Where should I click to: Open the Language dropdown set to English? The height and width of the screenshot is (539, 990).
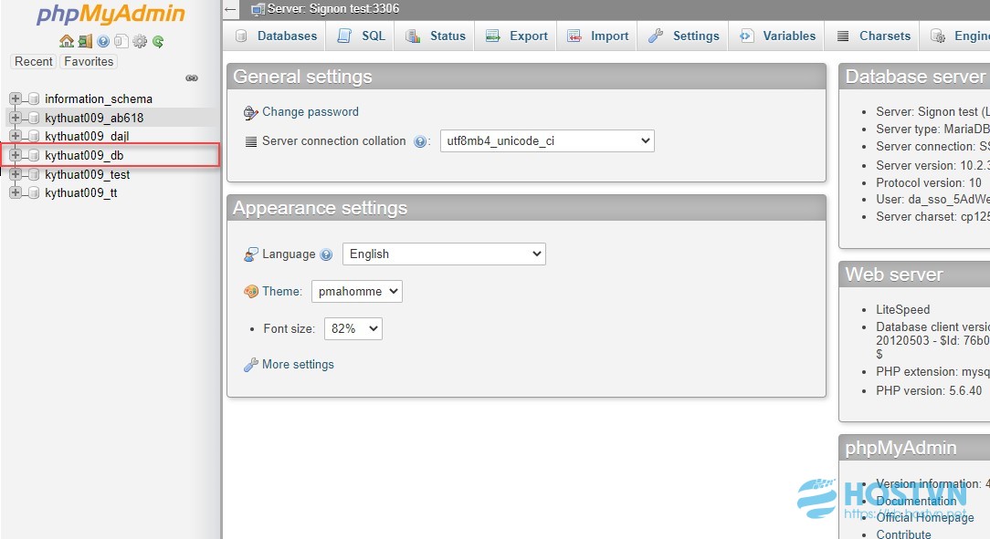(x=444, y=254)
